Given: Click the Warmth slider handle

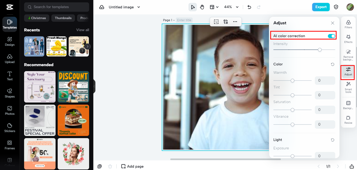Looking at the screenshot, I should (293, 81).
